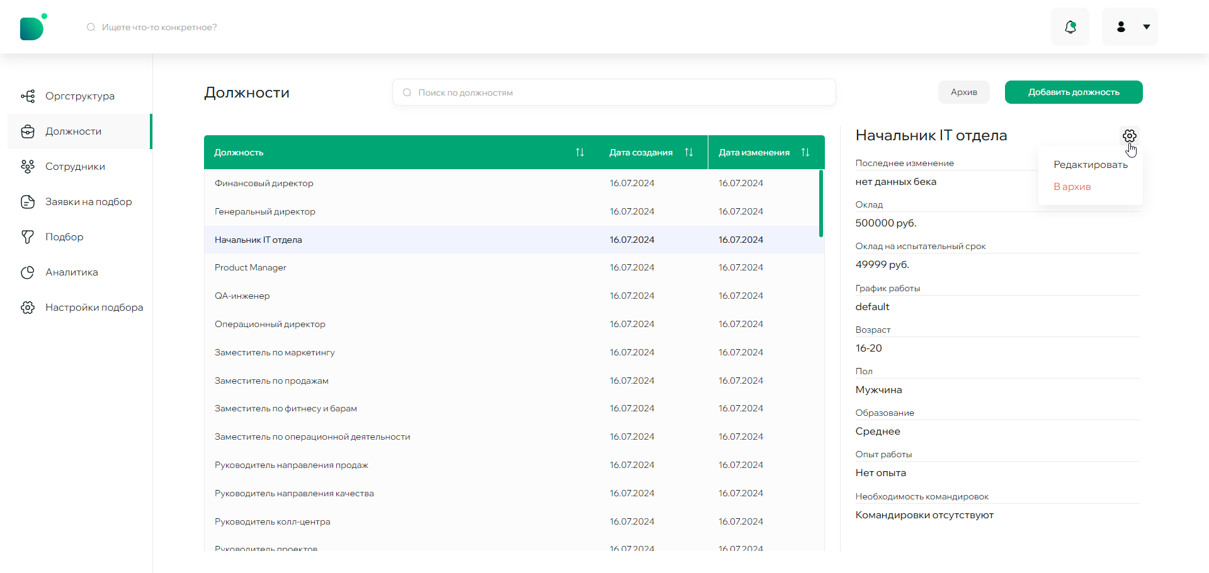Click the Сотрудники people sidebar icon
The height and width of the screenshot is (573, 1209).
tap(28, 167)
